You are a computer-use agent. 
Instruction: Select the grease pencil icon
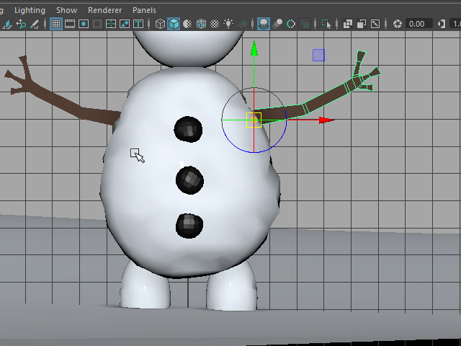pos(35,24)
